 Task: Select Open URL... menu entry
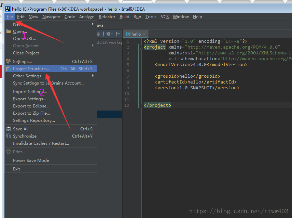pyautogui.click(x=51, y=38)
